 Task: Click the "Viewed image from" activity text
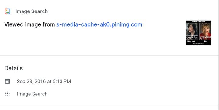[30, 24]
